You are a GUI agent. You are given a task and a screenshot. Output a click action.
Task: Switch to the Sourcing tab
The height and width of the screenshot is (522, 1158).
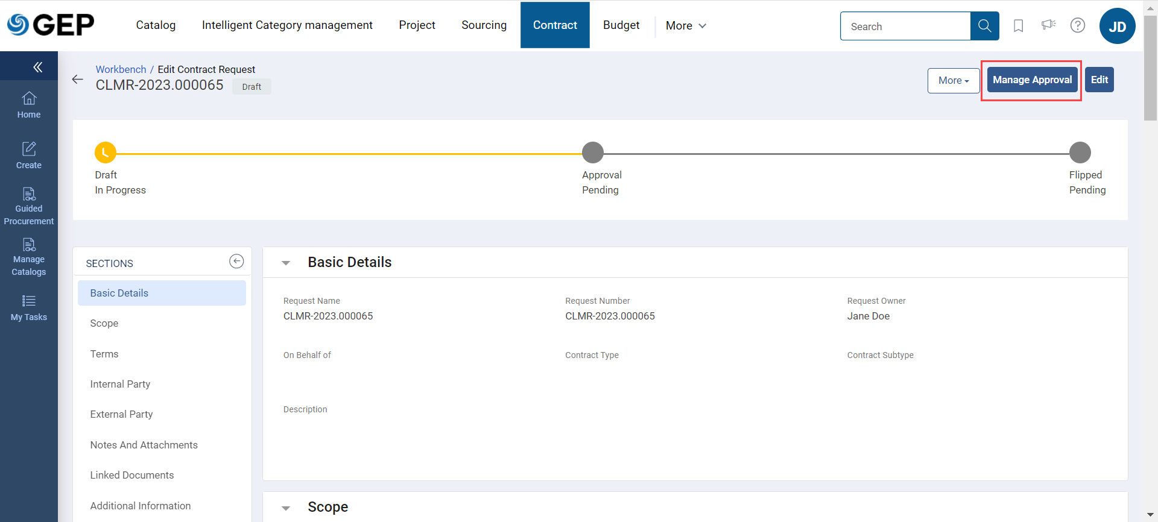[484, 25]
